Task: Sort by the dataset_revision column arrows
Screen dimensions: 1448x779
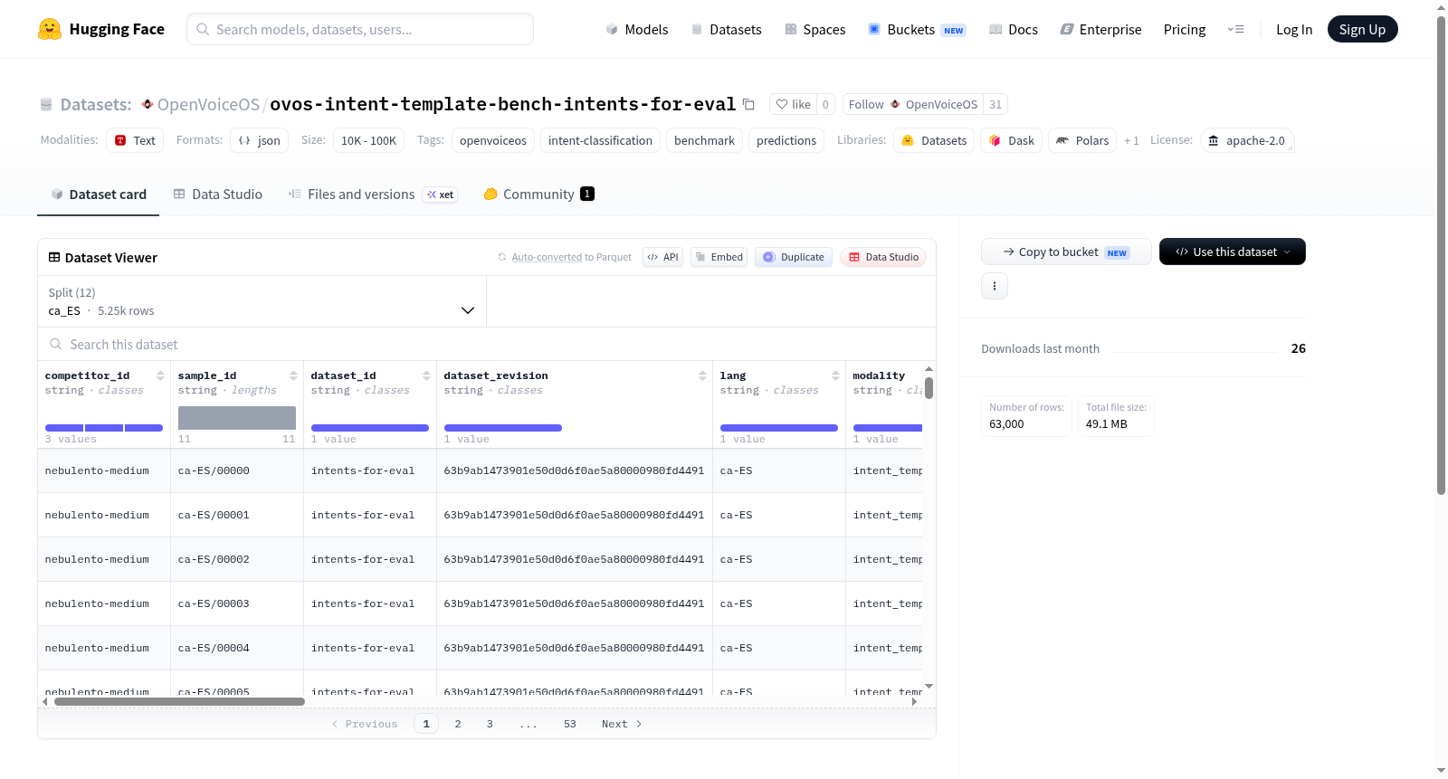Action: pyautogui.click(x=702, y=375)
